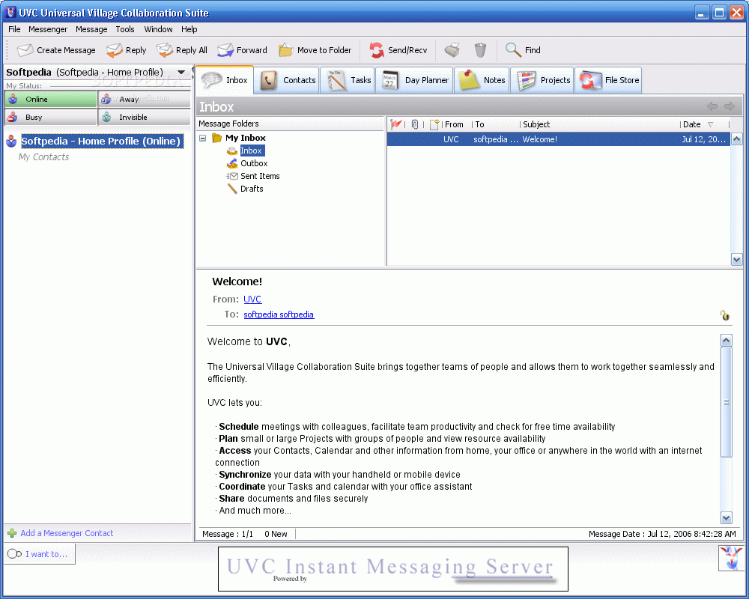Viewport: 749px width, 599px height.
Task: Click the UVC logo icon at bottom right
Action: pyautogui.click(x=731, y=558)
